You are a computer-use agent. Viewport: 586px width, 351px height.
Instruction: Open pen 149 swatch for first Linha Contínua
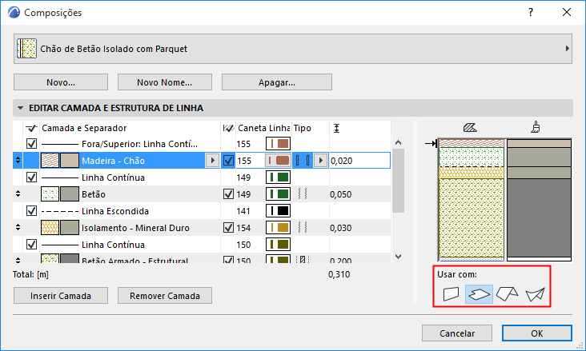click(278, 177)
